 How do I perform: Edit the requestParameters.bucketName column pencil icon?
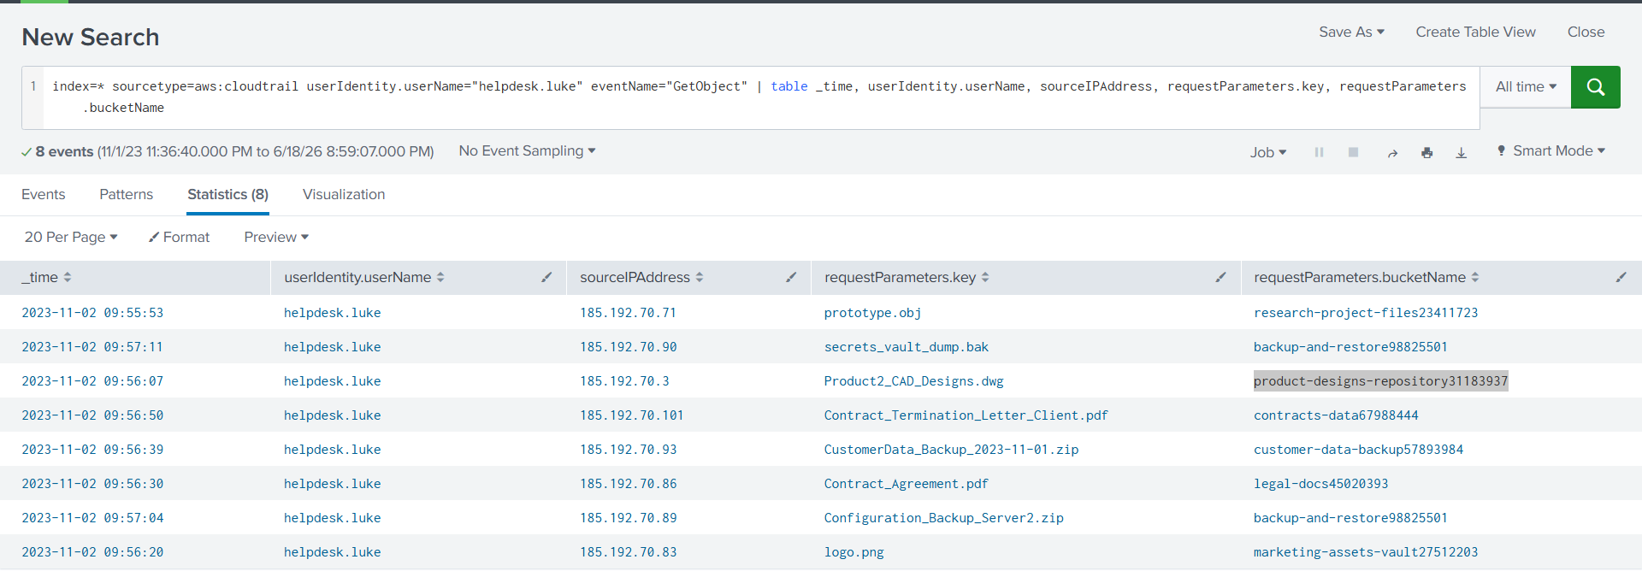(x=1621, y=277)
